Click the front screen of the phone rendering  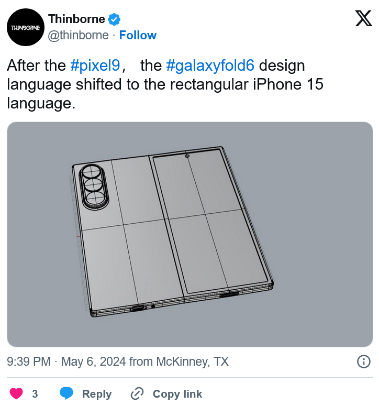[210, 221]
